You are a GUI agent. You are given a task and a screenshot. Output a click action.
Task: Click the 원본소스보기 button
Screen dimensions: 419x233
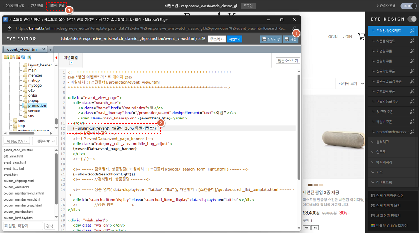[288, 61]
